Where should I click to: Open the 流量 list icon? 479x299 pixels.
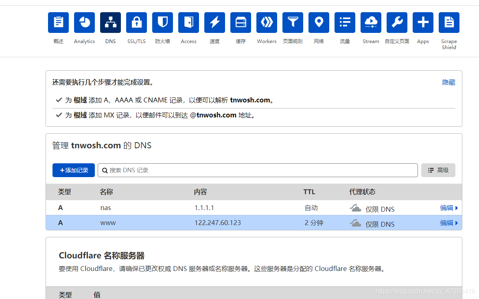point(345,23)
